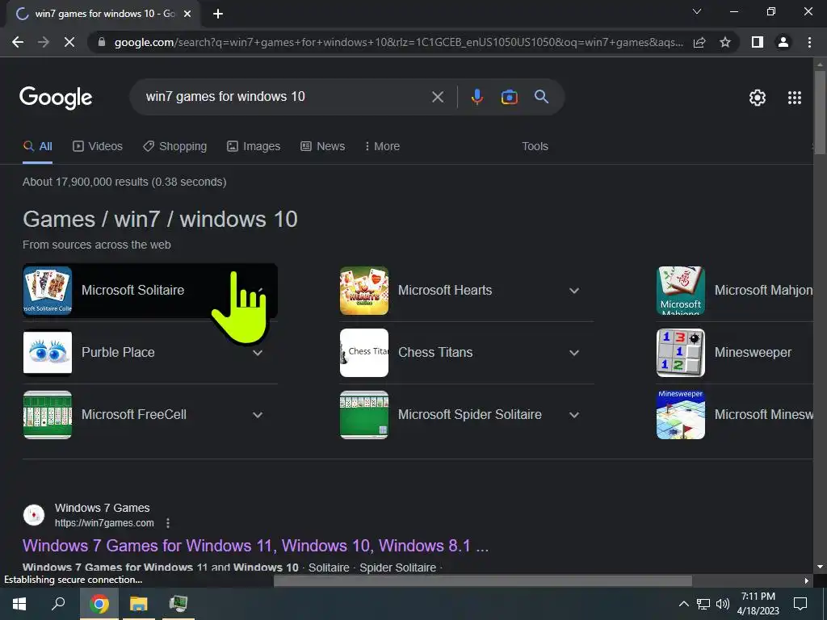827x620 pixels.
Task: Open the notification center
Action: point(800,604)
